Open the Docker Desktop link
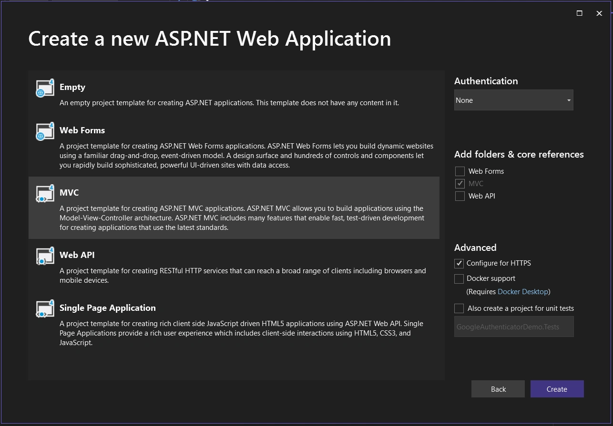Viewport: 613px width, 426px height. tap(523, 291)
